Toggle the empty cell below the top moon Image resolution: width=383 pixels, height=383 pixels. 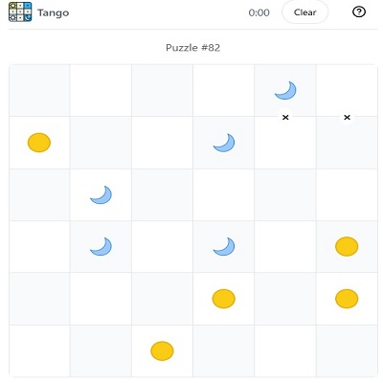pyautogui.click(x=285, y=143)
